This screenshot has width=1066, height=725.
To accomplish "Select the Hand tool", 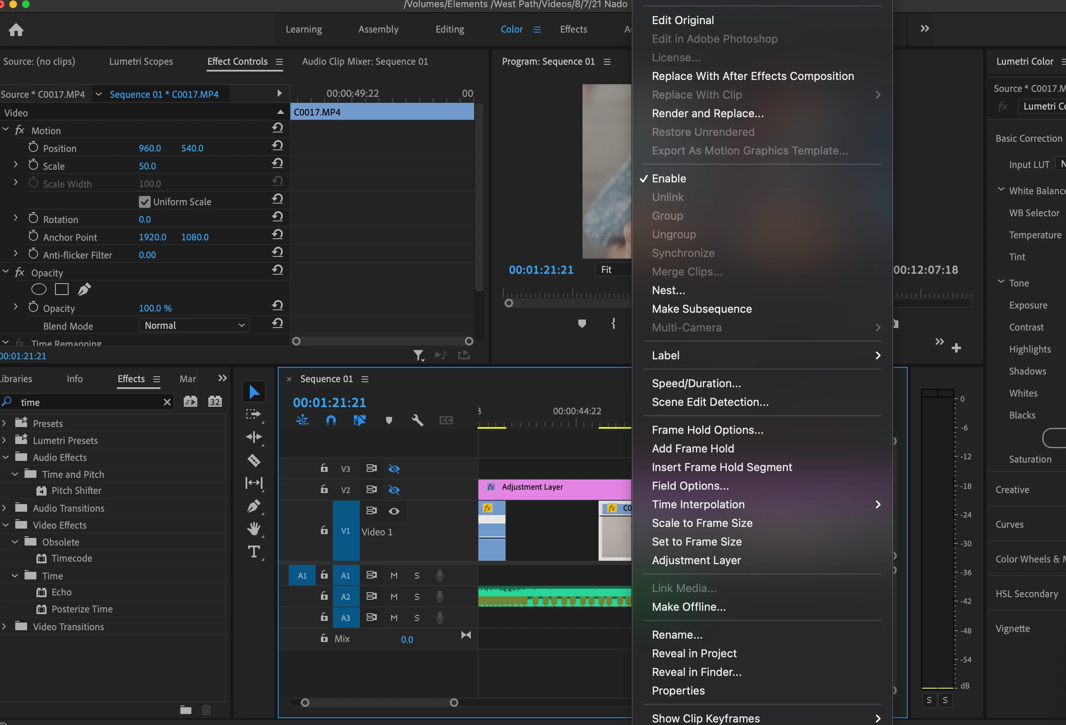I will tap(254, 529).
